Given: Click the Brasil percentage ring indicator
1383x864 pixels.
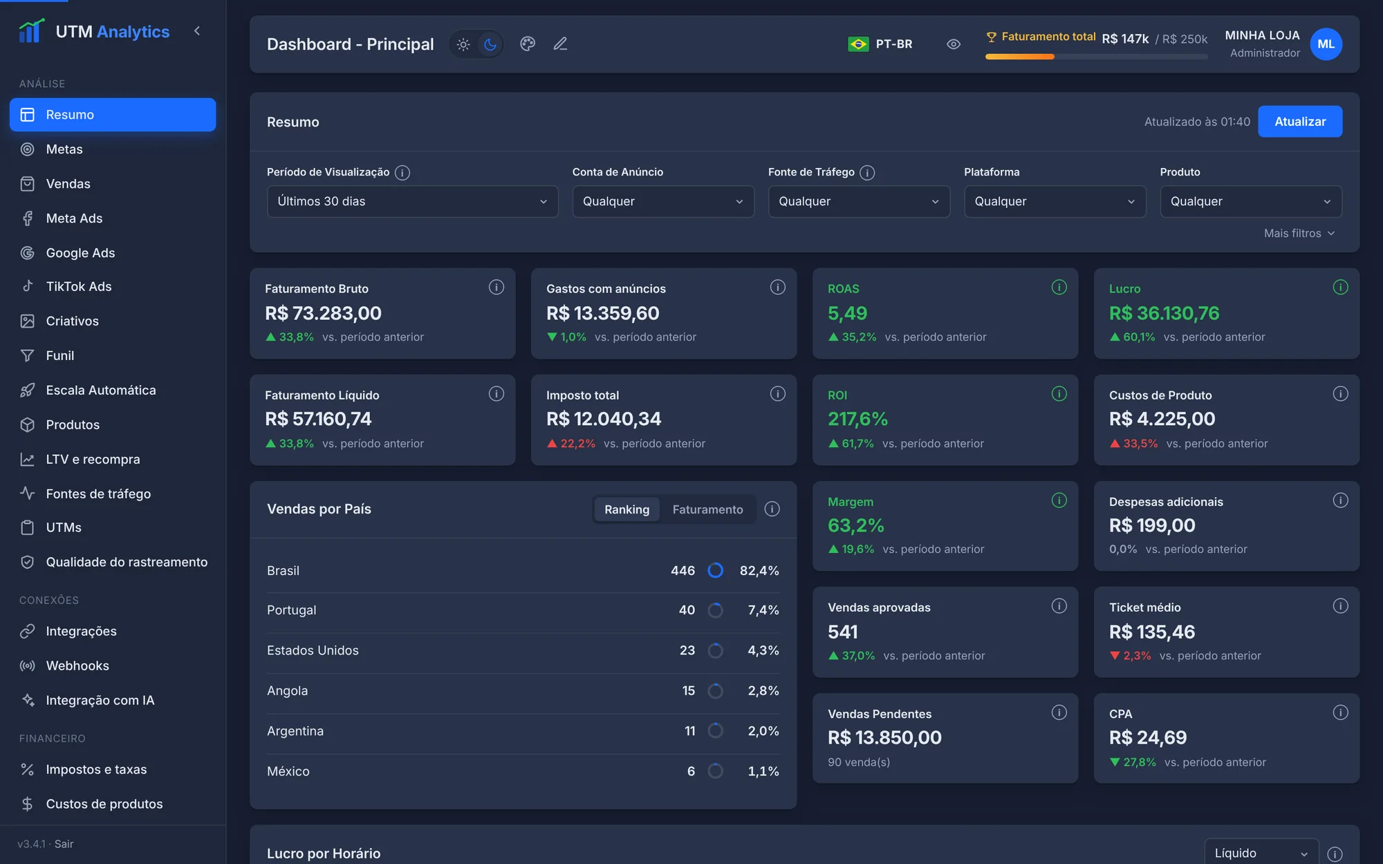Looking at the screenshot, I should pyautogui.click(x=716, y=570).
